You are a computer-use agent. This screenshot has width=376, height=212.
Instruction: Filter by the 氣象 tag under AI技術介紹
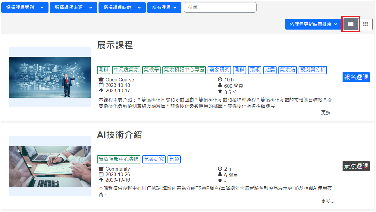[174, 159]
